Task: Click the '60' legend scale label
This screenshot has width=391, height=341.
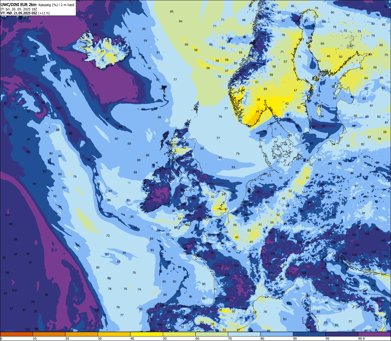Action: pyautogui.click(x=197, y=339)
